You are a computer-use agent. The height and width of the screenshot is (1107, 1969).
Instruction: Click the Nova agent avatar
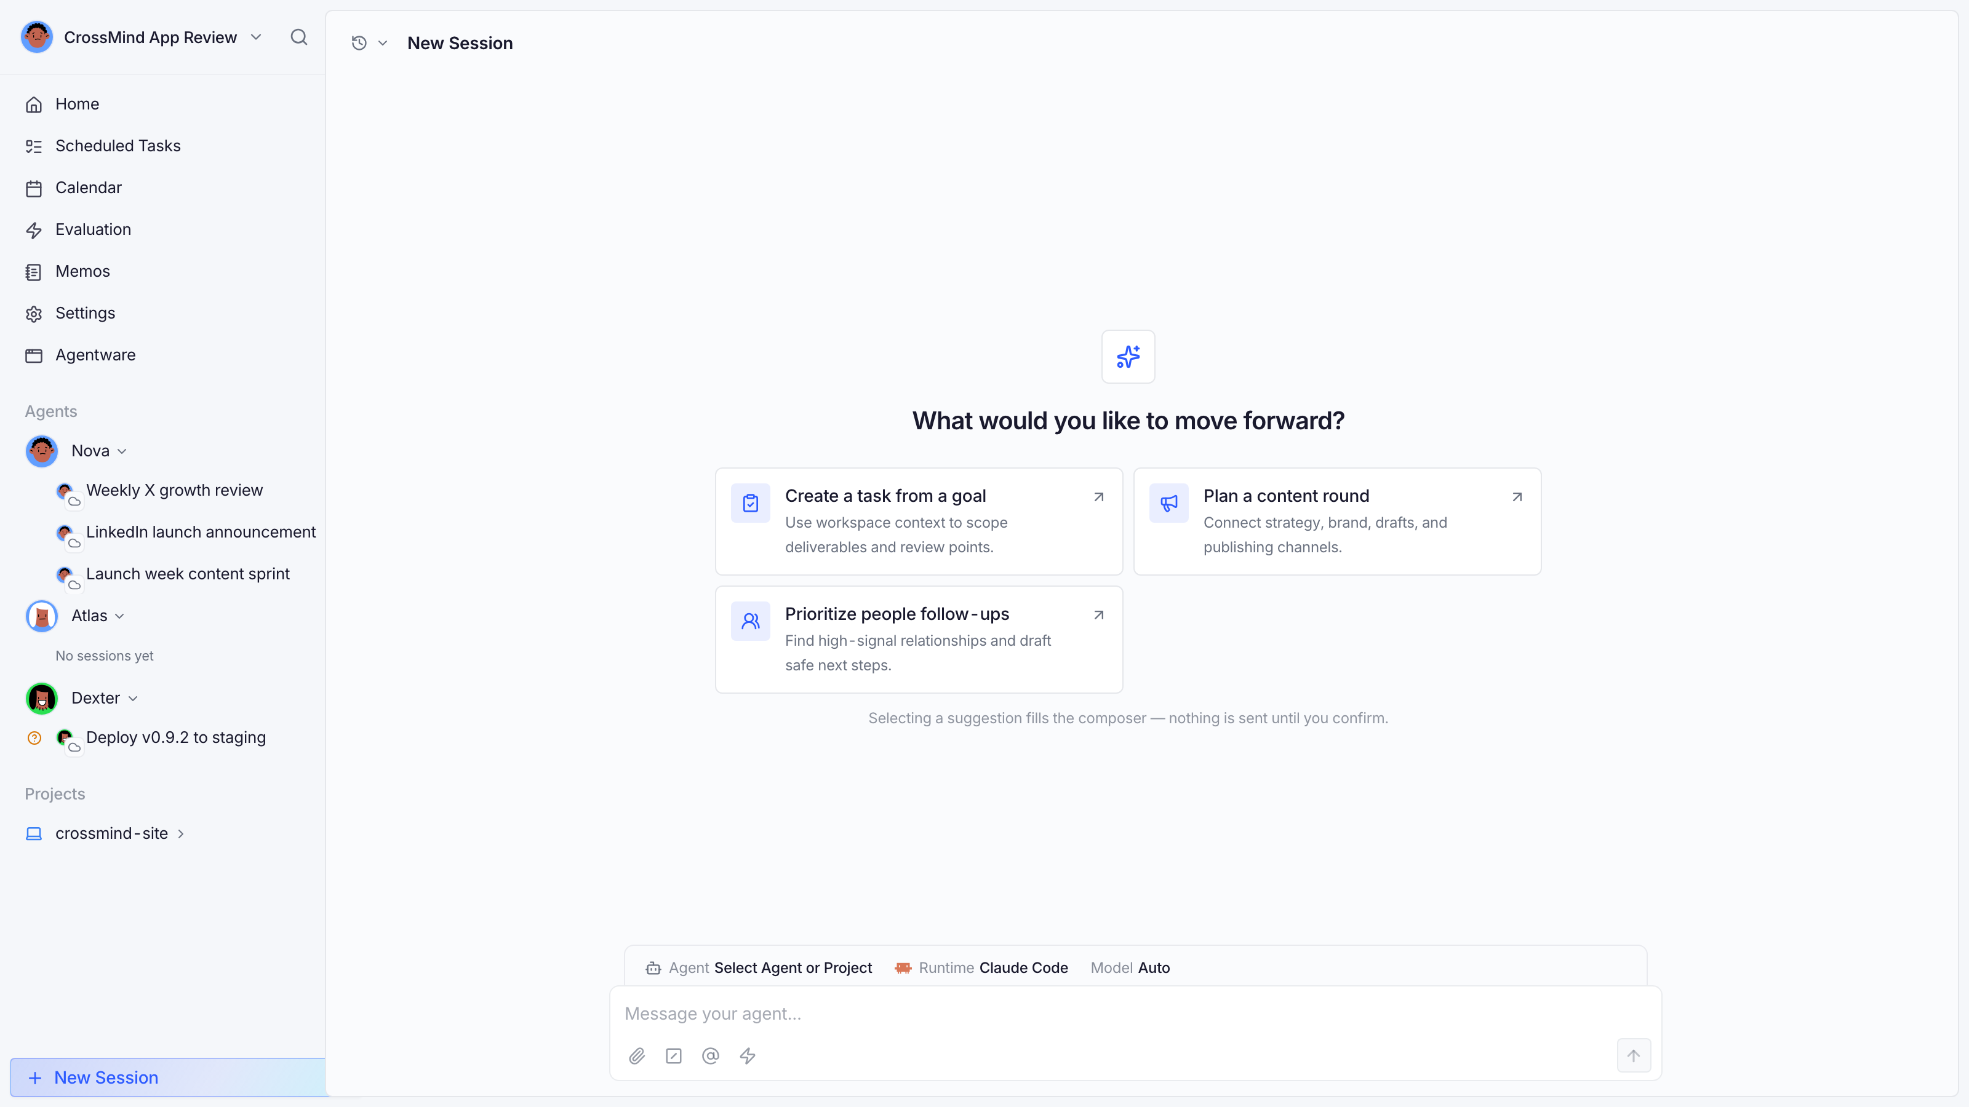(42, 451)
